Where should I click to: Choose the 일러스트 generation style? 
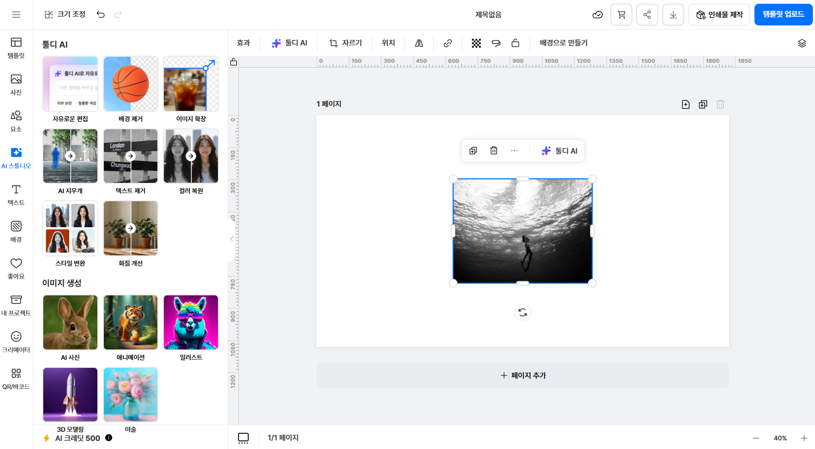(x=191, y=328)
